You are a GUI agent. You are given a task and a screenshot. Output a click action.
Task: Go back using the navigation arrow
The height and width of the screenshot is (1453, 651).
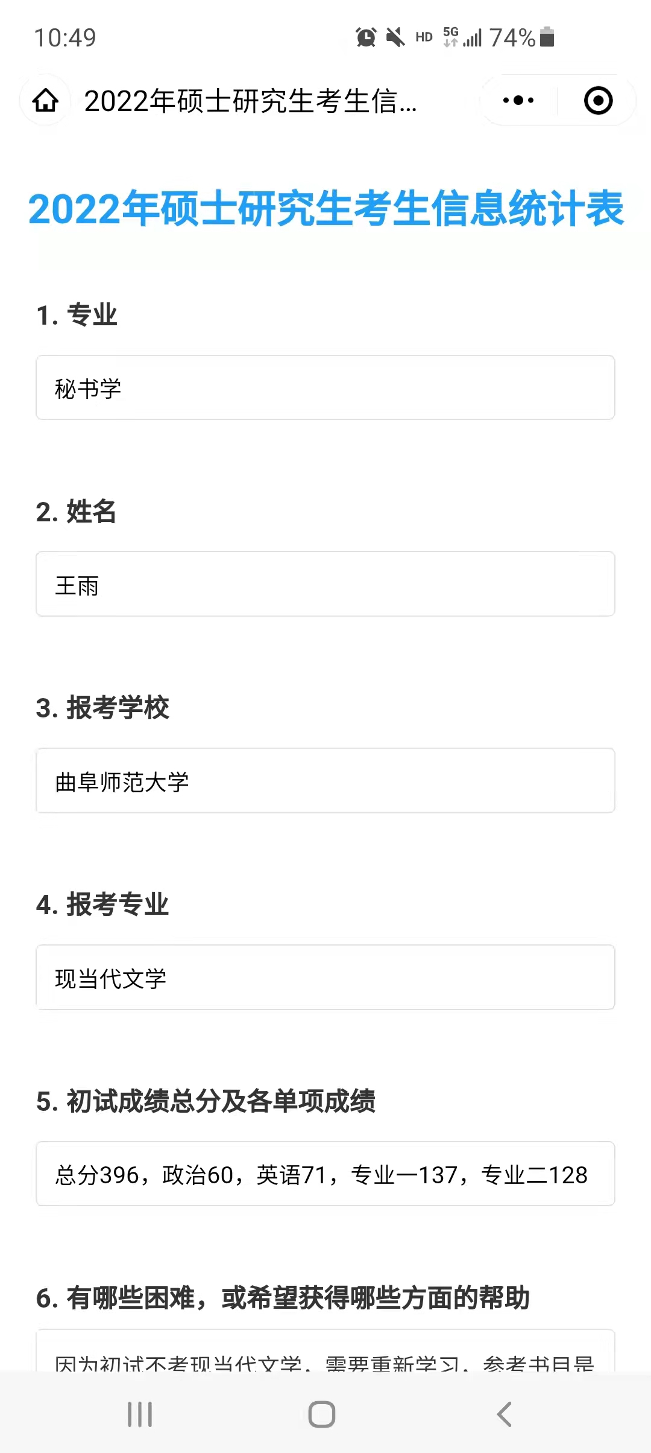(x=504, y=1414)
